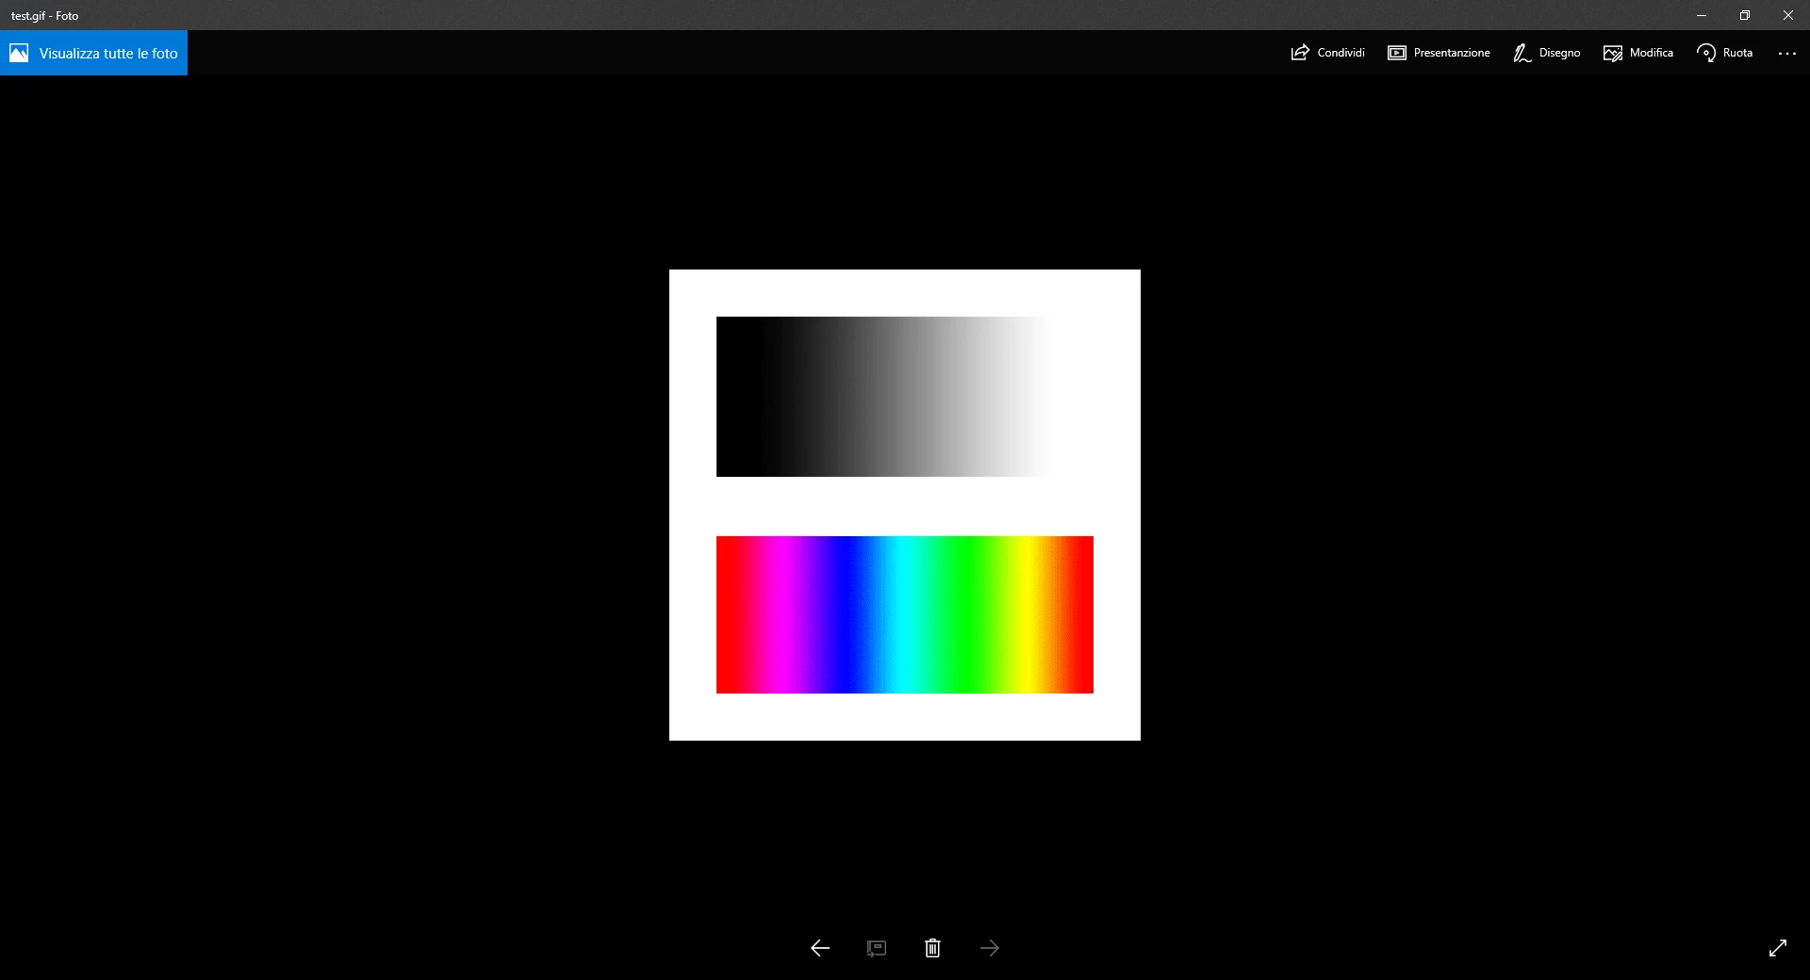
Task: Delete the photo using trash icon
Action: pyautogui.click(x=932, y=948)
